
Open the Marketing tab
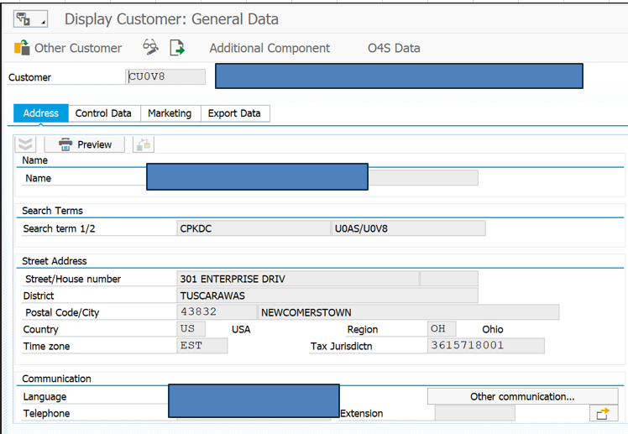coord(170,113)
